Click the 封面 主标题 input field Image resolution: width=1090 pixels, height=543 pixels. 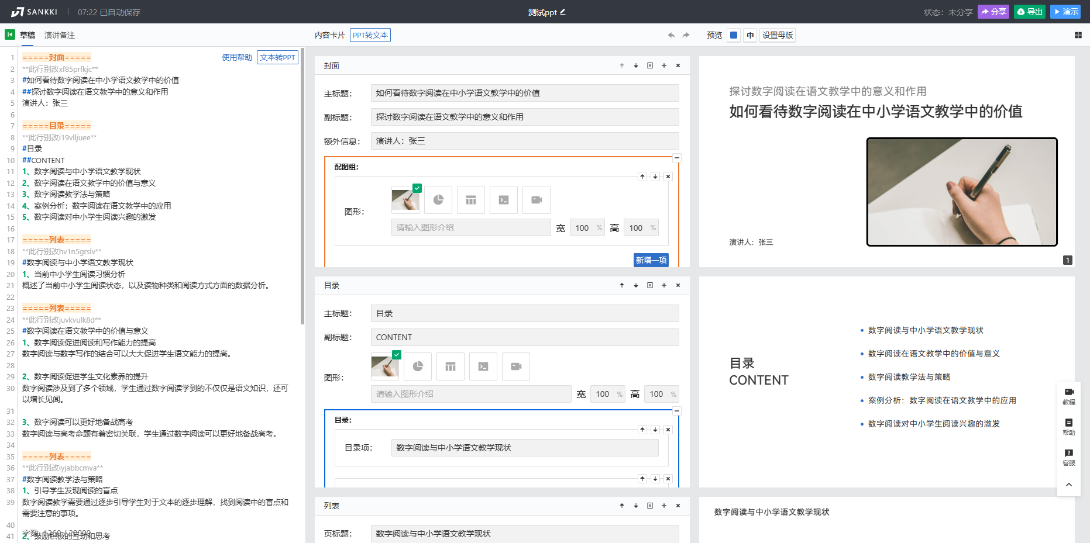pyautogui.click(x=525, y=93)
